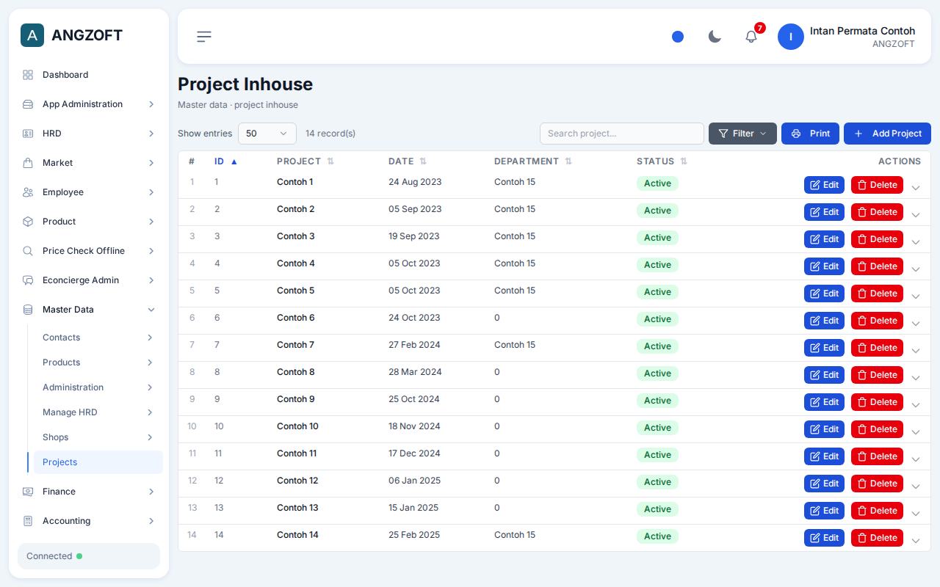
Task: Expand row details for Contoh 7
Action: 916,351
